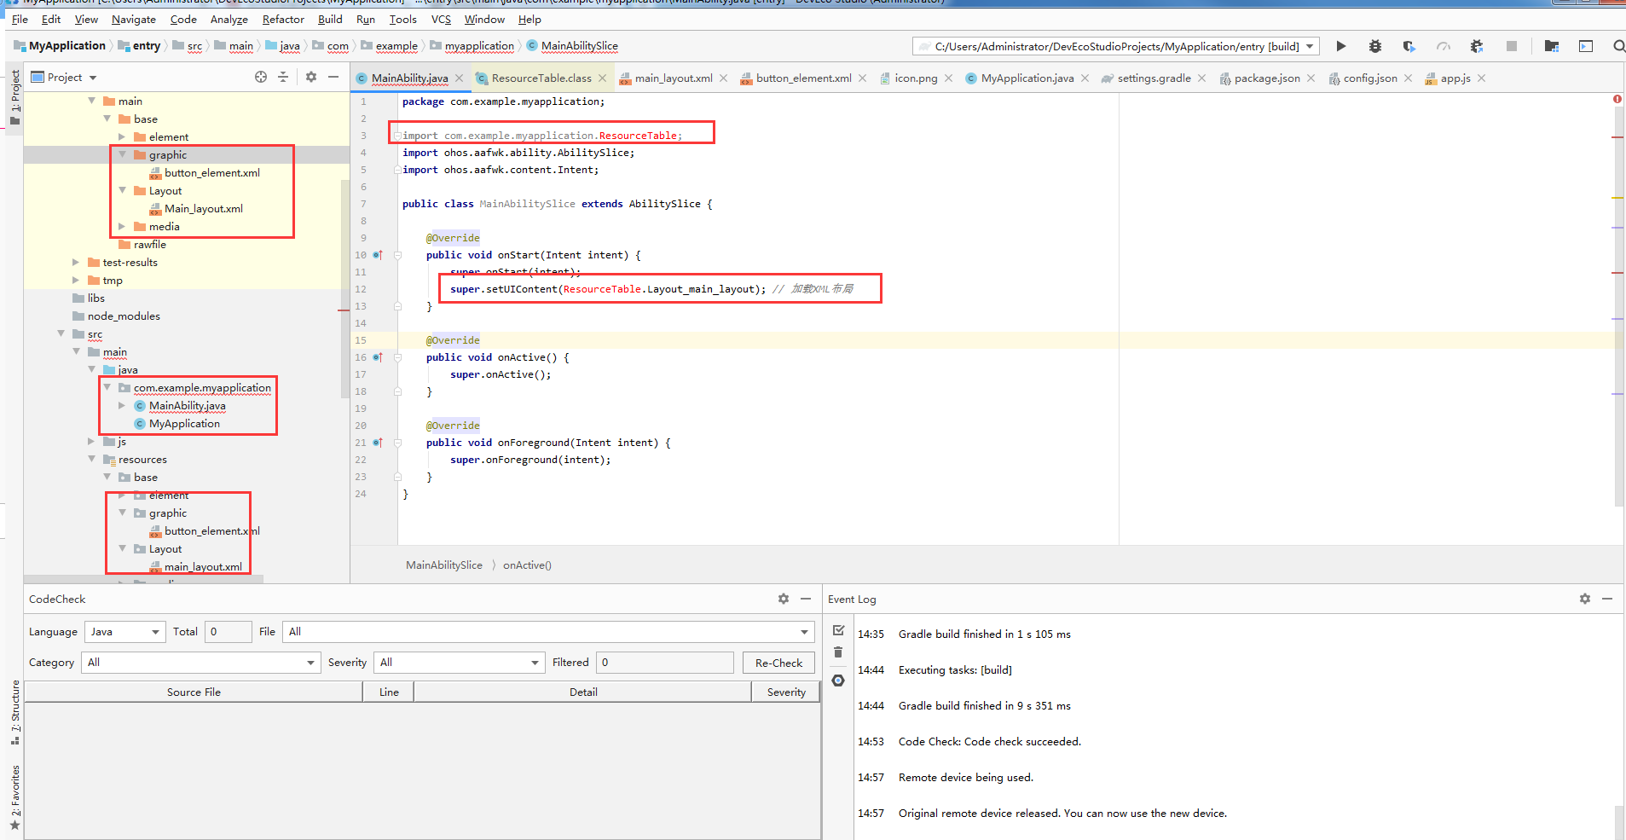The height and width of the screenshot is (840, 1626).
Task: Click the Total count field in CodeCheck
Action: point(229,632)
